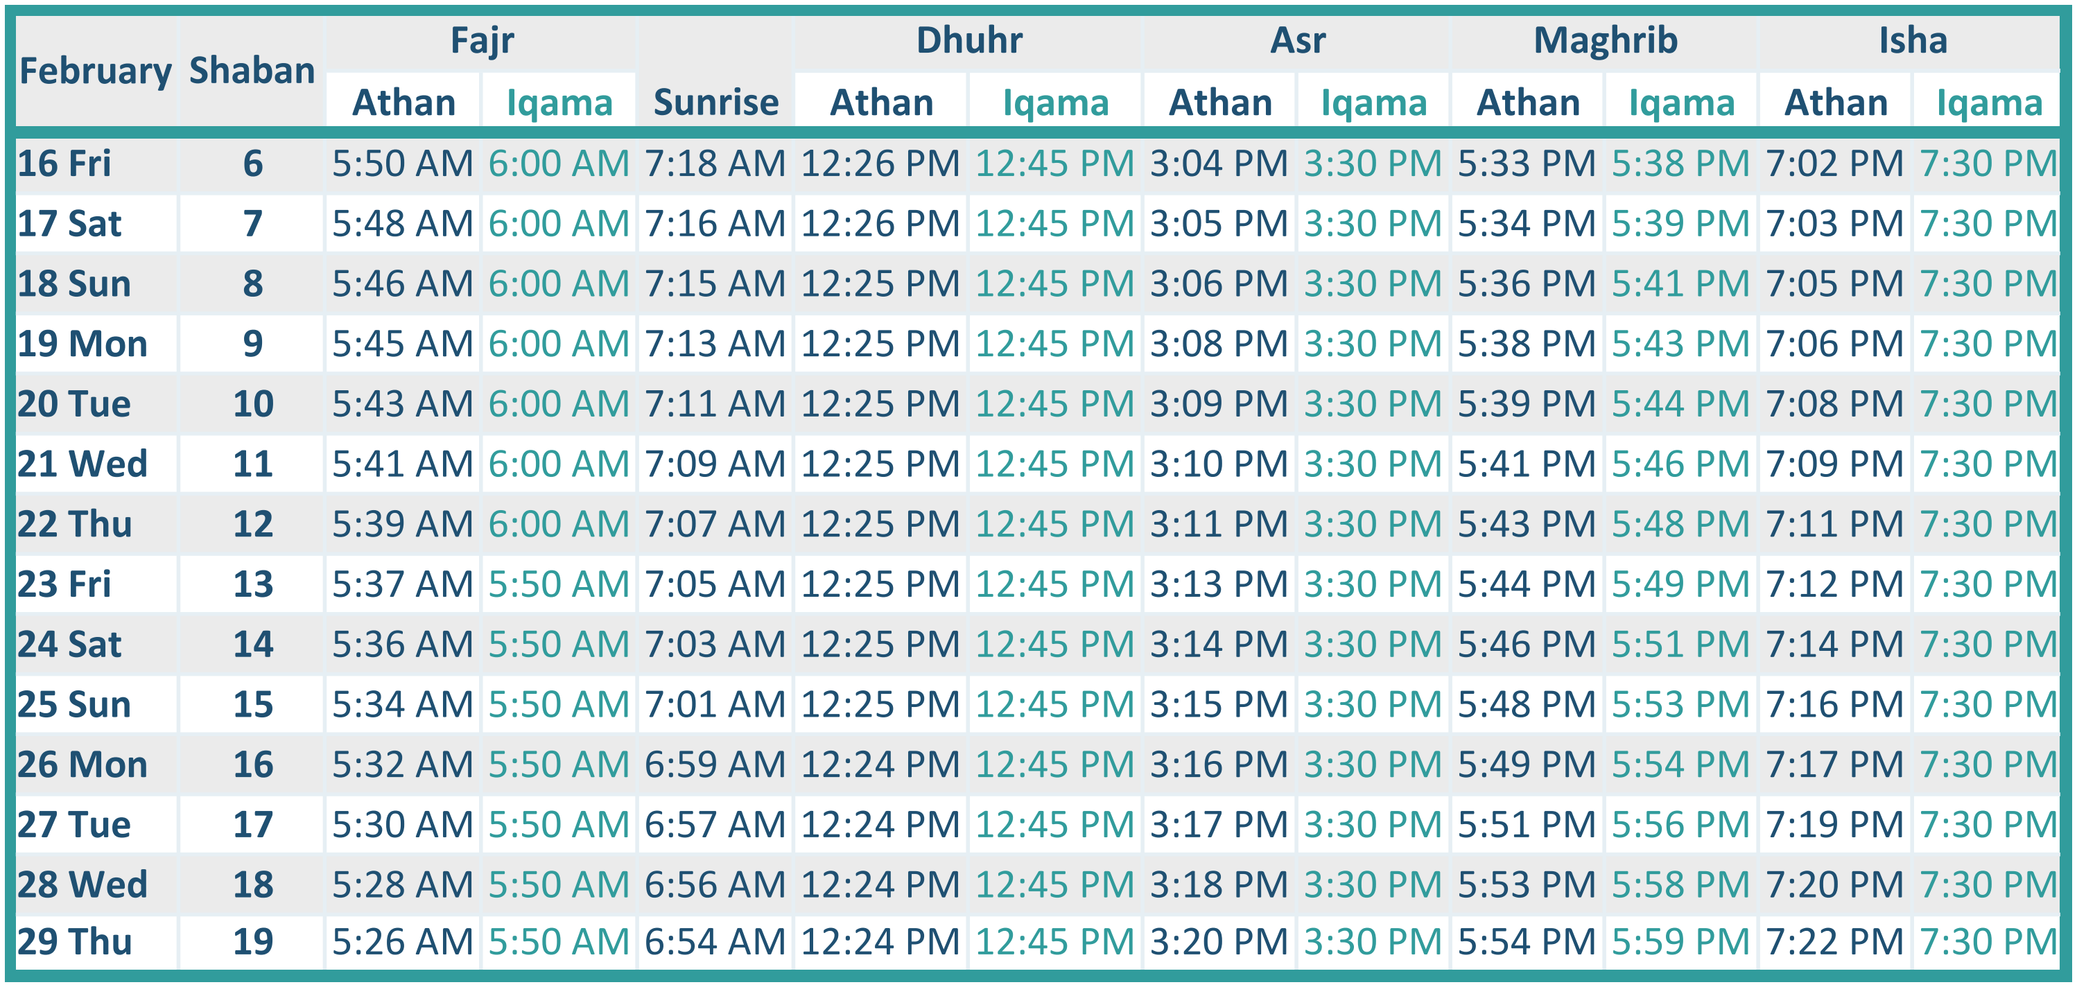Select the Shaban header cell
The width and height of the screenshot is (2077, 987).
(x=252, y=71)
